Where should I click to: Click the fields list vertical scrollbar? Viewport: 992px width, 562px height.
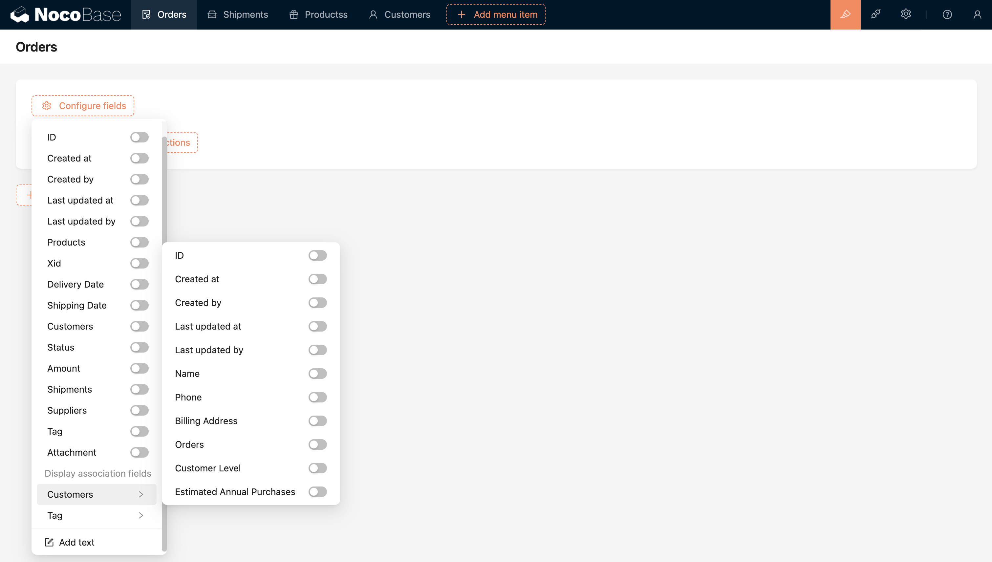click(164, 343)
